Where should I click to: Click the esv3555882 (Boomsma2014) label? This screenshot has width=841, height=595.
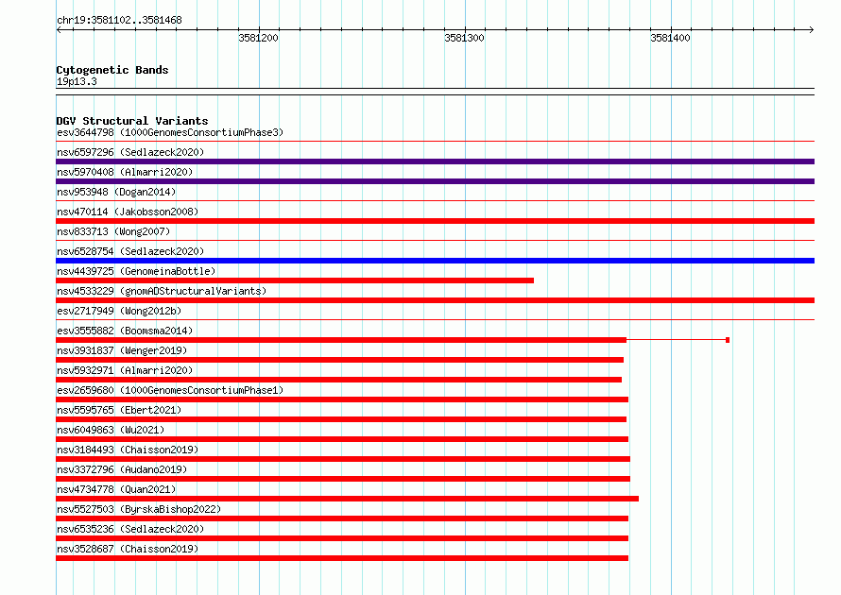pos(125,331)
